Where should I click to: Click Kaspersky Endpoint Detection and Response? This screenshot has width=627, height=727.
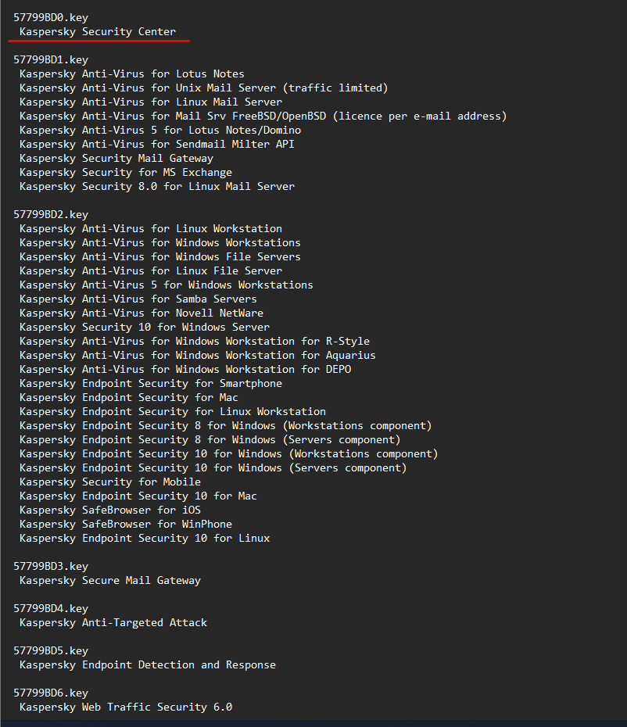pos(148,664)
